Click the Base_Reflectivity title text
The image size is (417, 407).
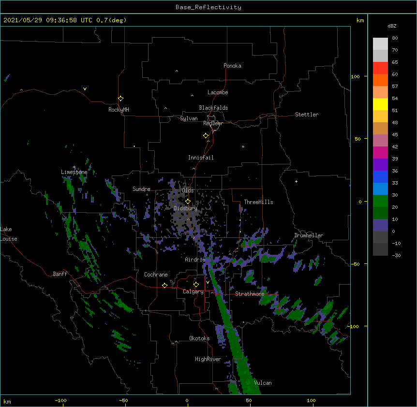pos(208,7)
